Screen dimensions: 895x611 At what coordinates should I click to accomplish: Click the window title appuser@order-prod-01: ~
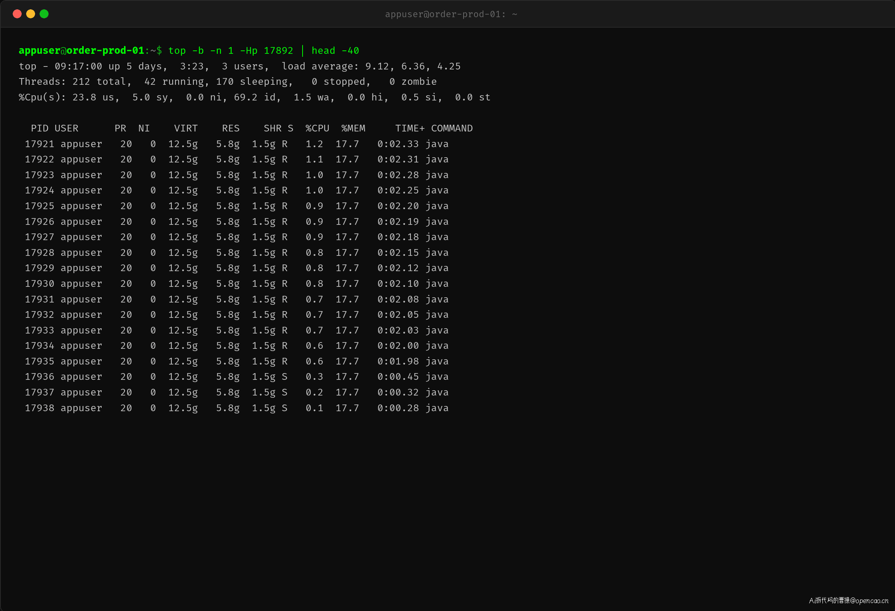(451, 14)
